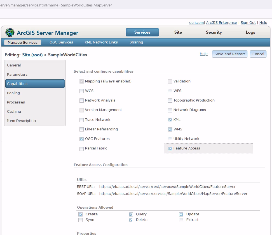This screenshot has width=272, height=235.
Task: Open the Services main tab
Action: pos(142,32)
